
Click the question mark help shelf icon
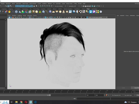(x=101, y=12)
